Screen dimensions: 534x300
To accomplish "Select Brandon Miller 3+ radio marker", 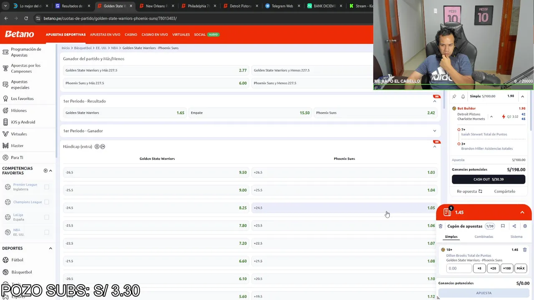I will pos(459,144).
